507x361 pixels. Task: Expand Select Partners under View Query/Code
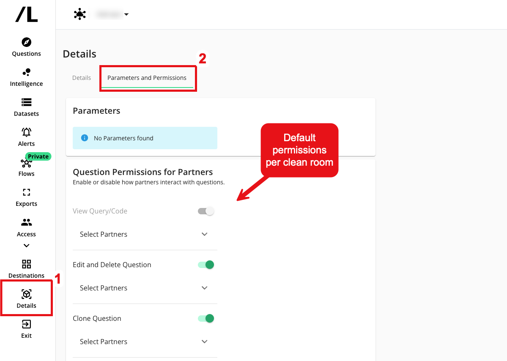[145, 234]
